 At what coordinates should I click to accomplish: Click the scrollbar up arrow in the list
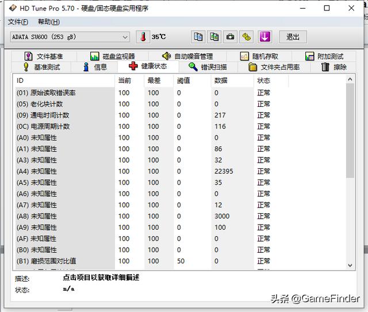350,79
